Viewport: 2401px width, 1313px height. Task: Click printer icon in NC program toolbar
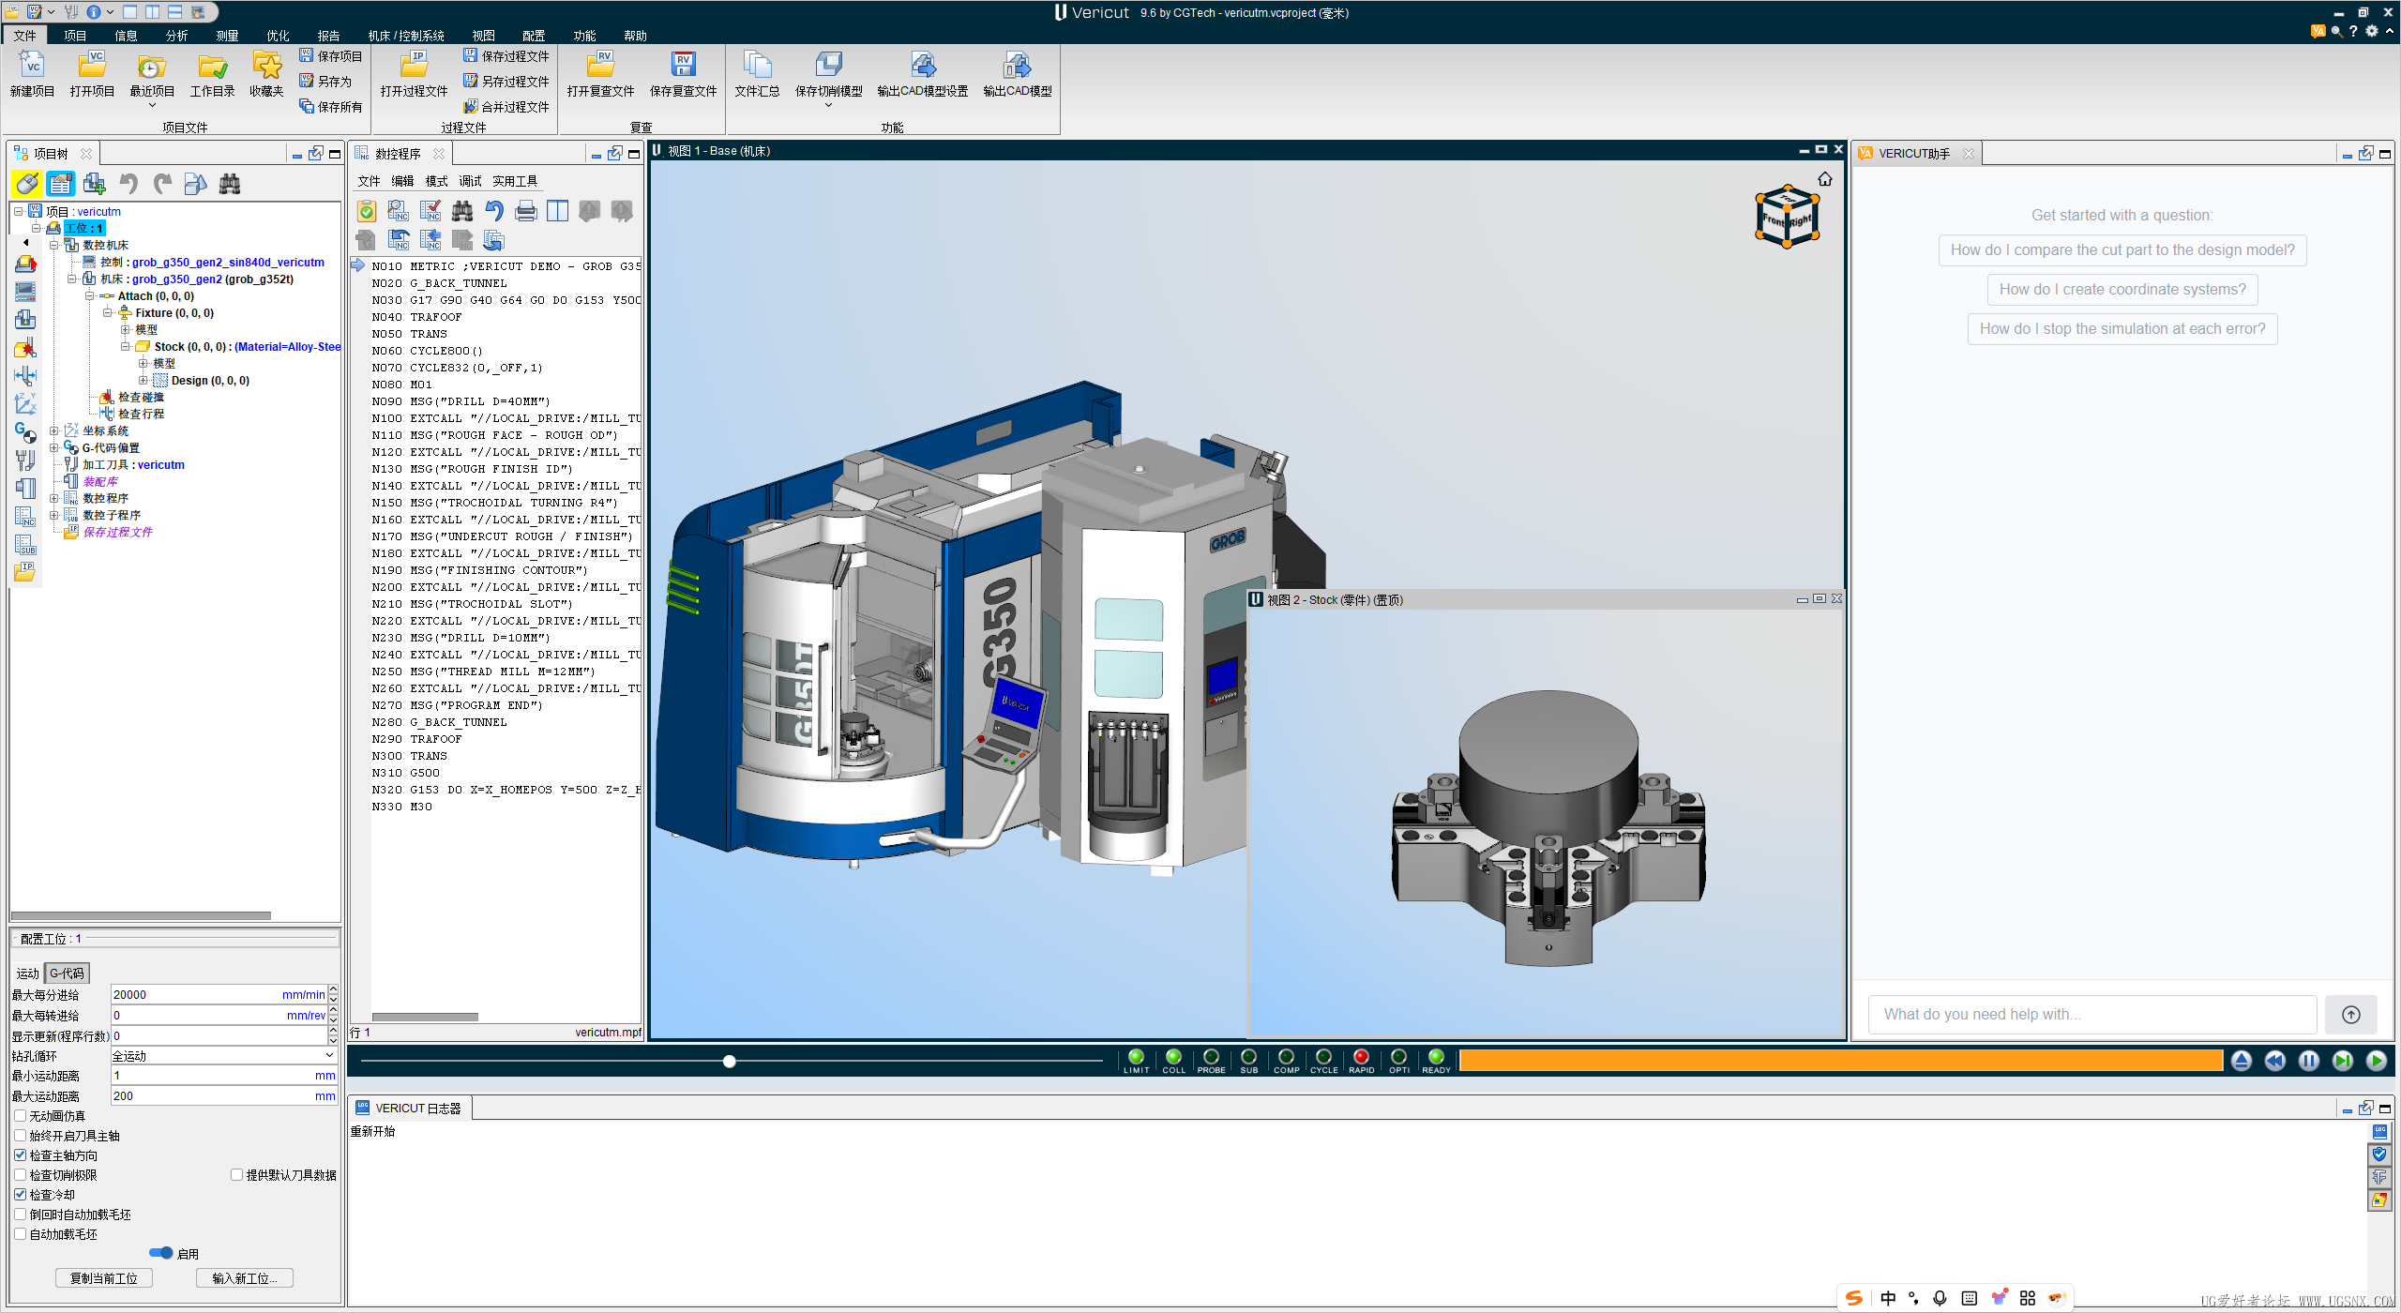[526, 211]
